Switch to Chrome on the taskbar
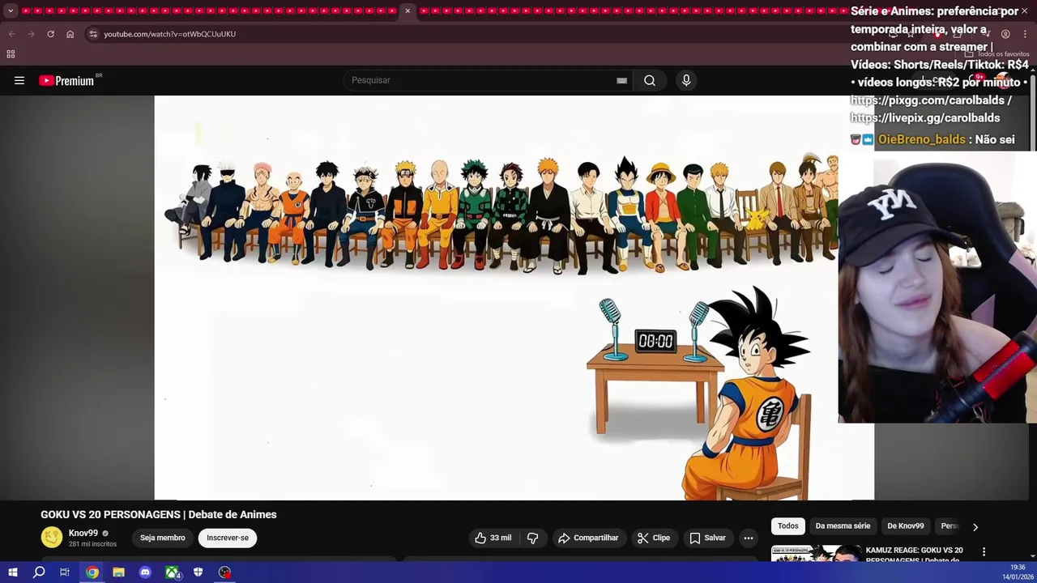 tap(92, 572)
